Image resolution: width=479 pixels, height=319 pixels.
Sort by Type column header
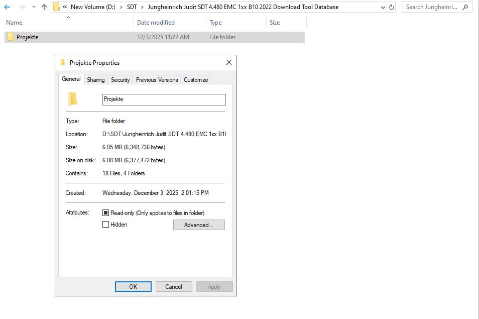[x=215, y=22]
